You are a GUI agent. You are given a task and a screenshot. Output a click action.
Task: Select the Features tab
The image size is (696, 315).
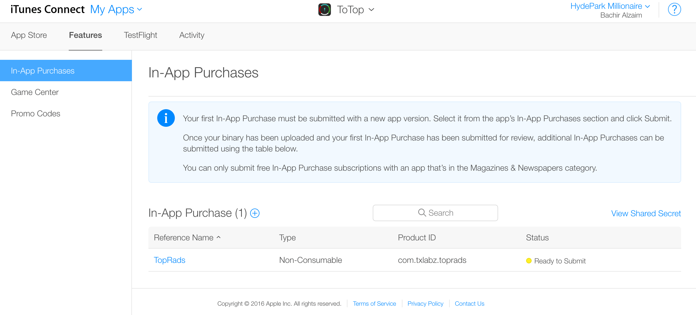click(x=85, y=35)
